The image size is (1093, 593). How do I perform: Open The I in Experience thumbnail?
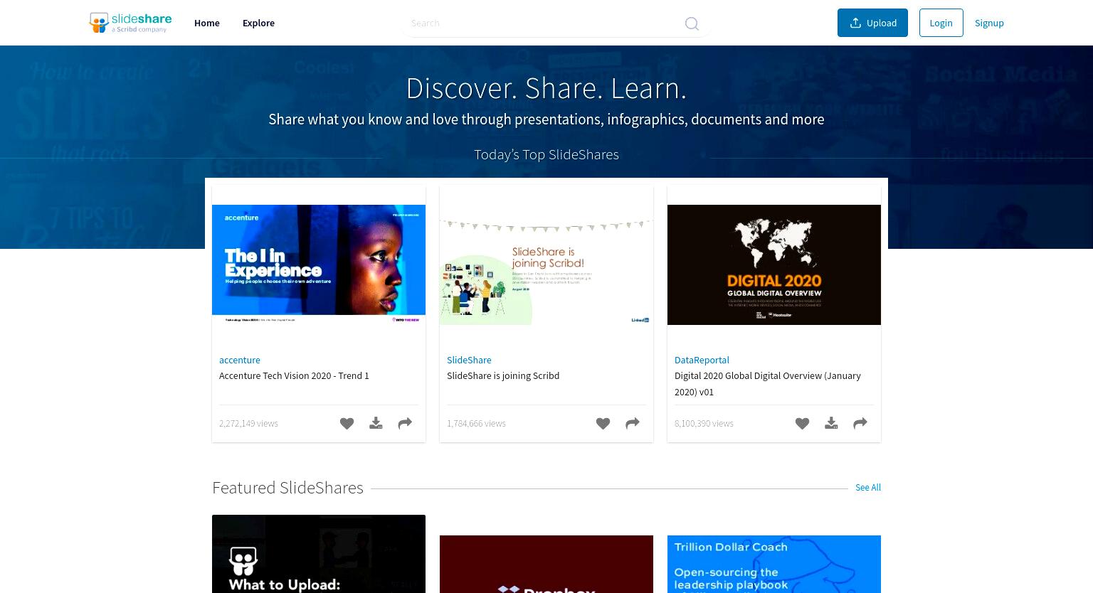click(319, 265)
